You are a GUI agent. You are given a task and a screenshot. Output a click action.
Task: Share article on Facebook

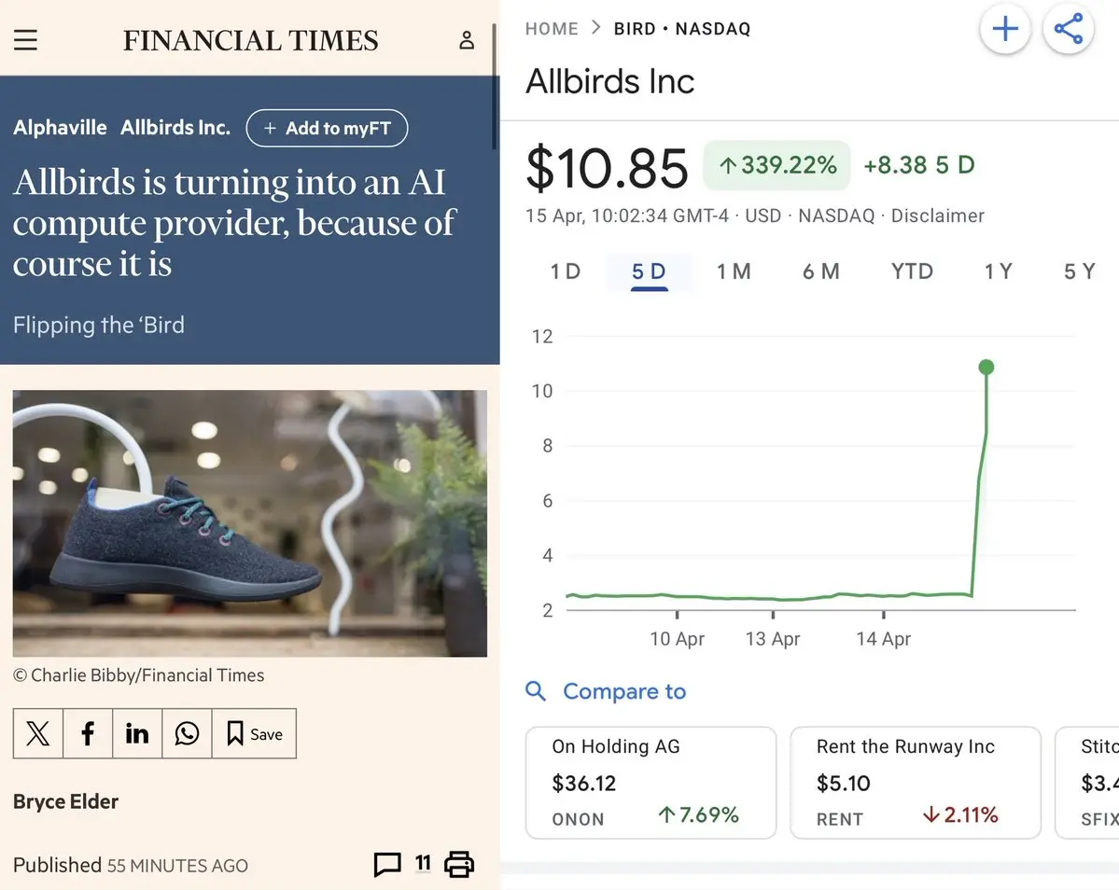click(x=88, y=734)
